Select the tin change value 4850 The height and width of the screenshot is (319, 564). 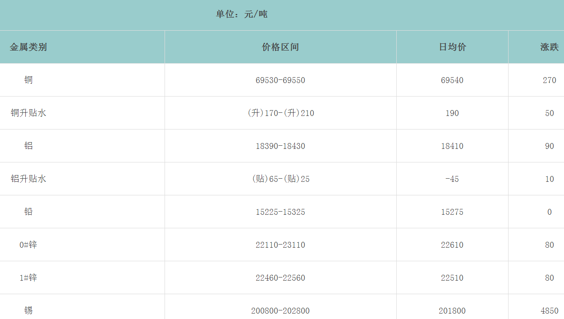tap(549, 311)
